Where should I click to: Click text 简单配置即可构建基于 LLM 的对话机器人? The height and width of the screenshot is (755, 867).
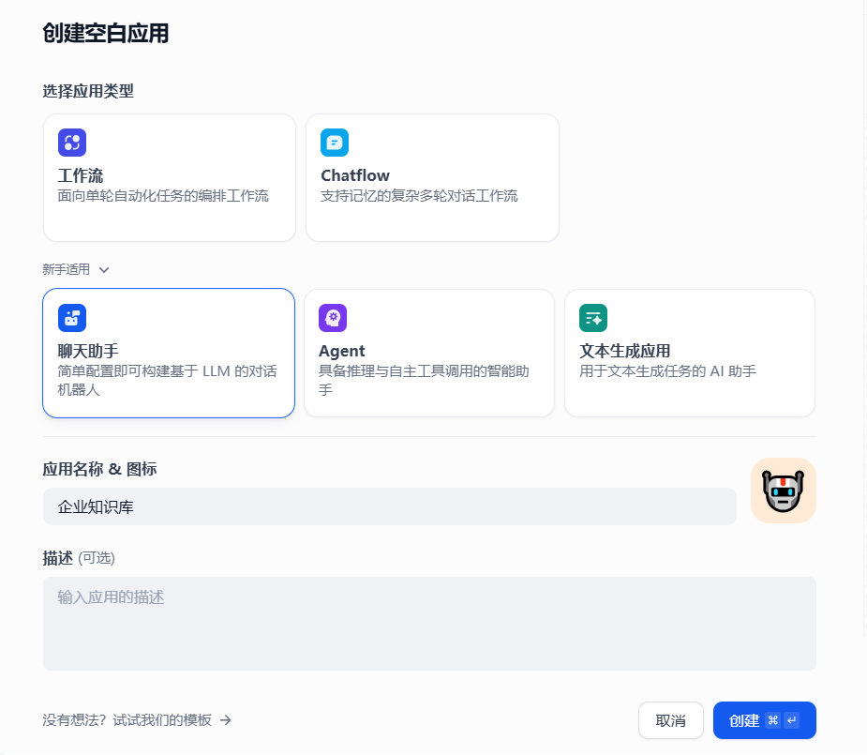[168, 381]
